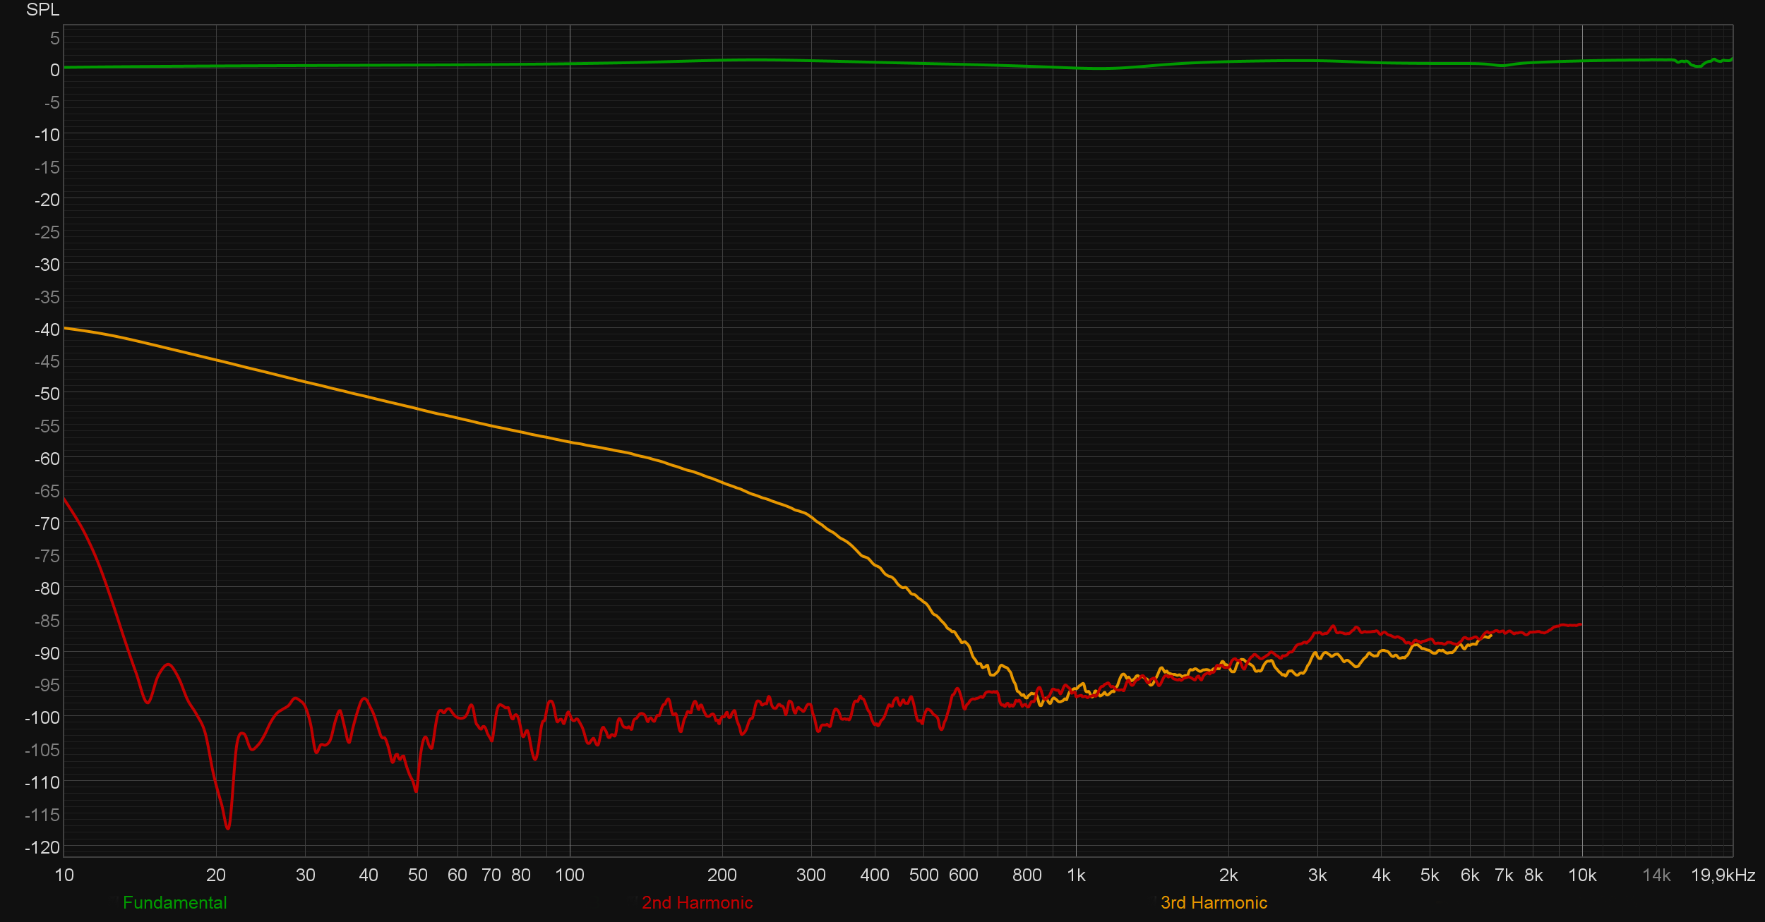Screen dimensions: 1765x922
Task: Click the -120 level axis label
Action: (x=42, y=848)
